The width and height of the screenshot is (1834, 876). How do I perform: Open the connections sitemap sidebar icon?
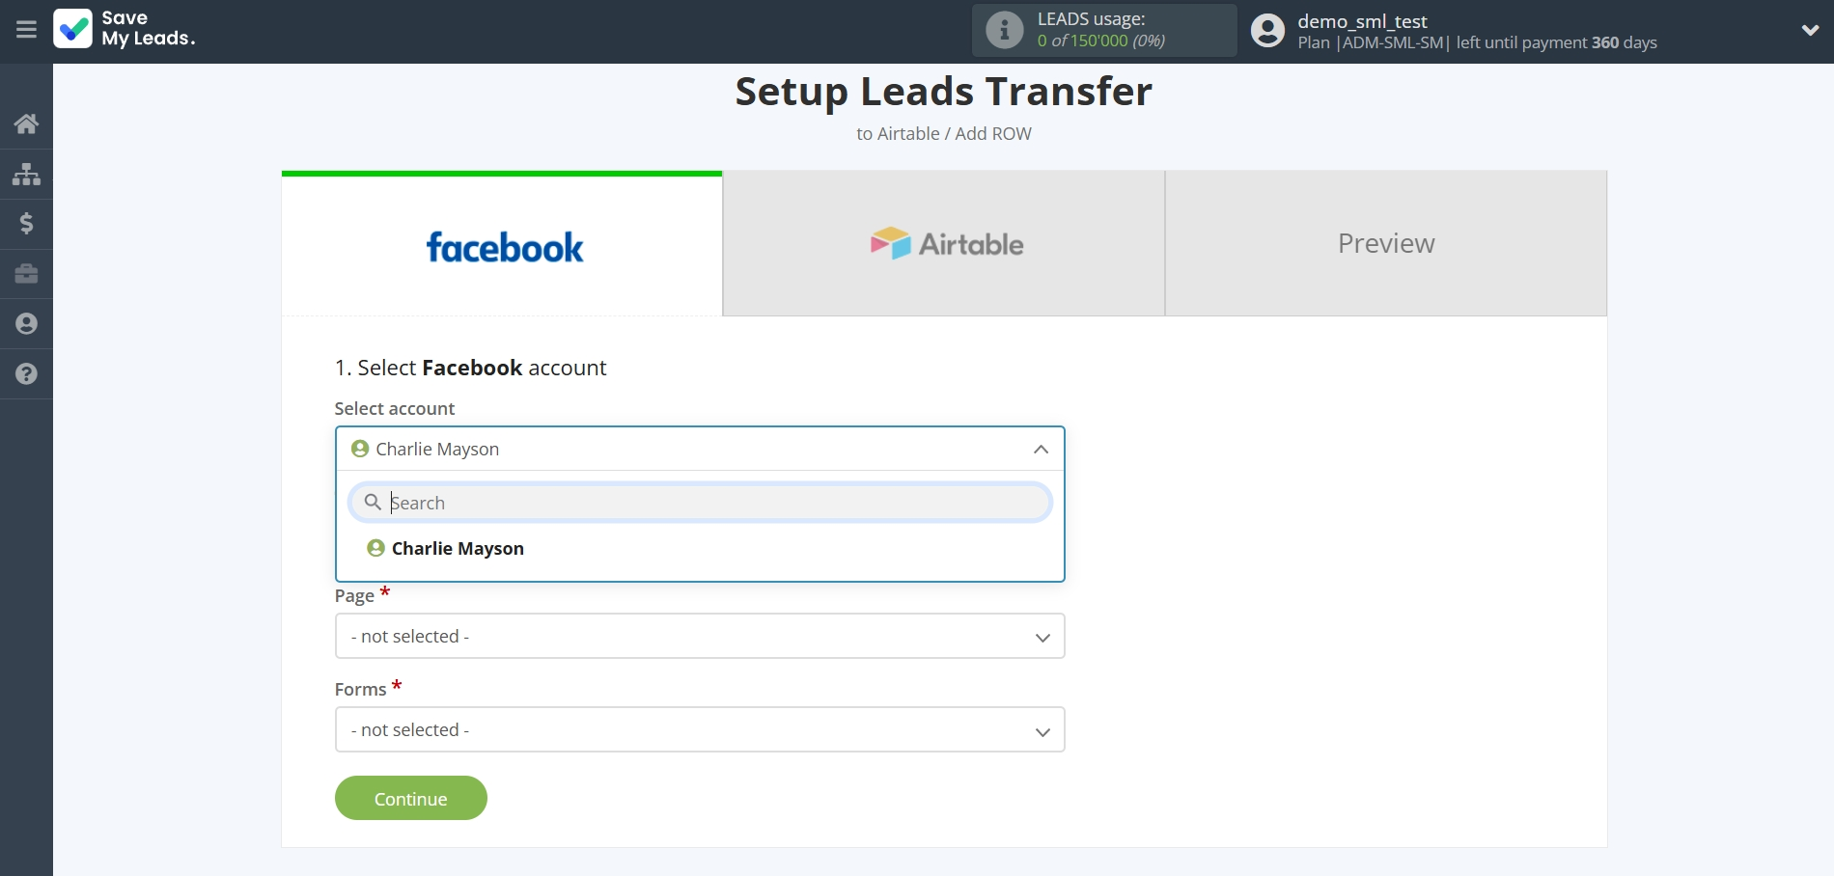click(26, 174)
